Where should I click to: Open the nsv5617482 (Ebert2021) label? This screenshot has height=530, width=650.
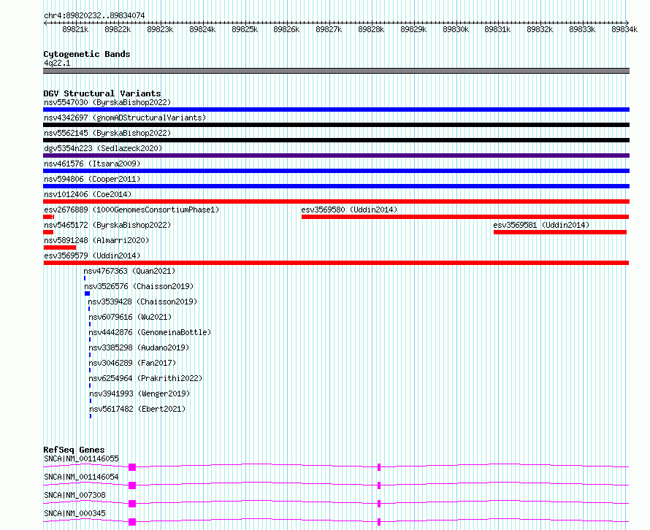point(137,409)
